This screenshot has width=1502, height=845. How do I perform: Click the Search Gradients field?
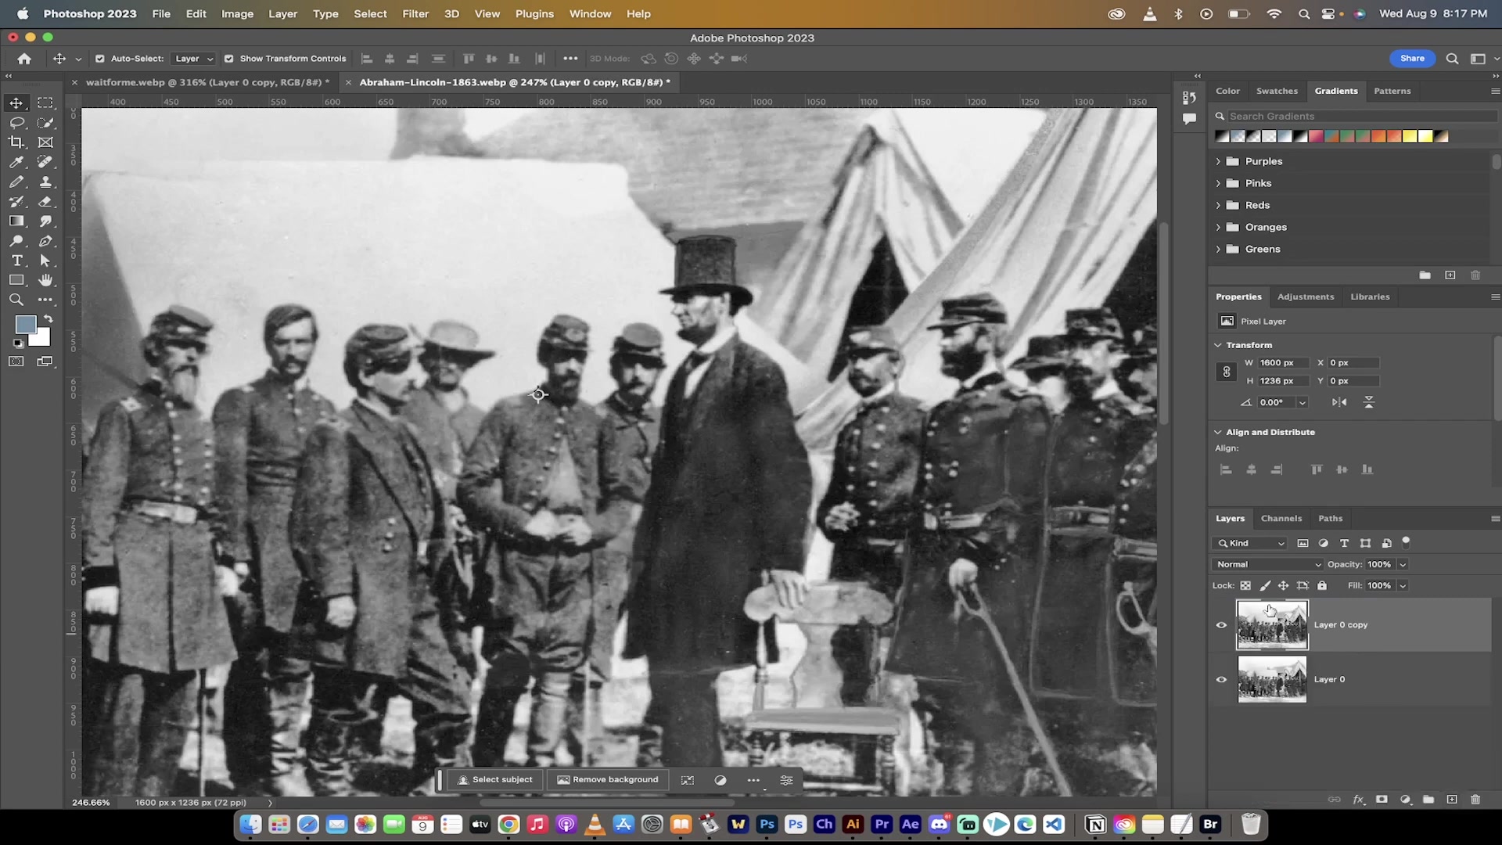(x=1361, y=116)
